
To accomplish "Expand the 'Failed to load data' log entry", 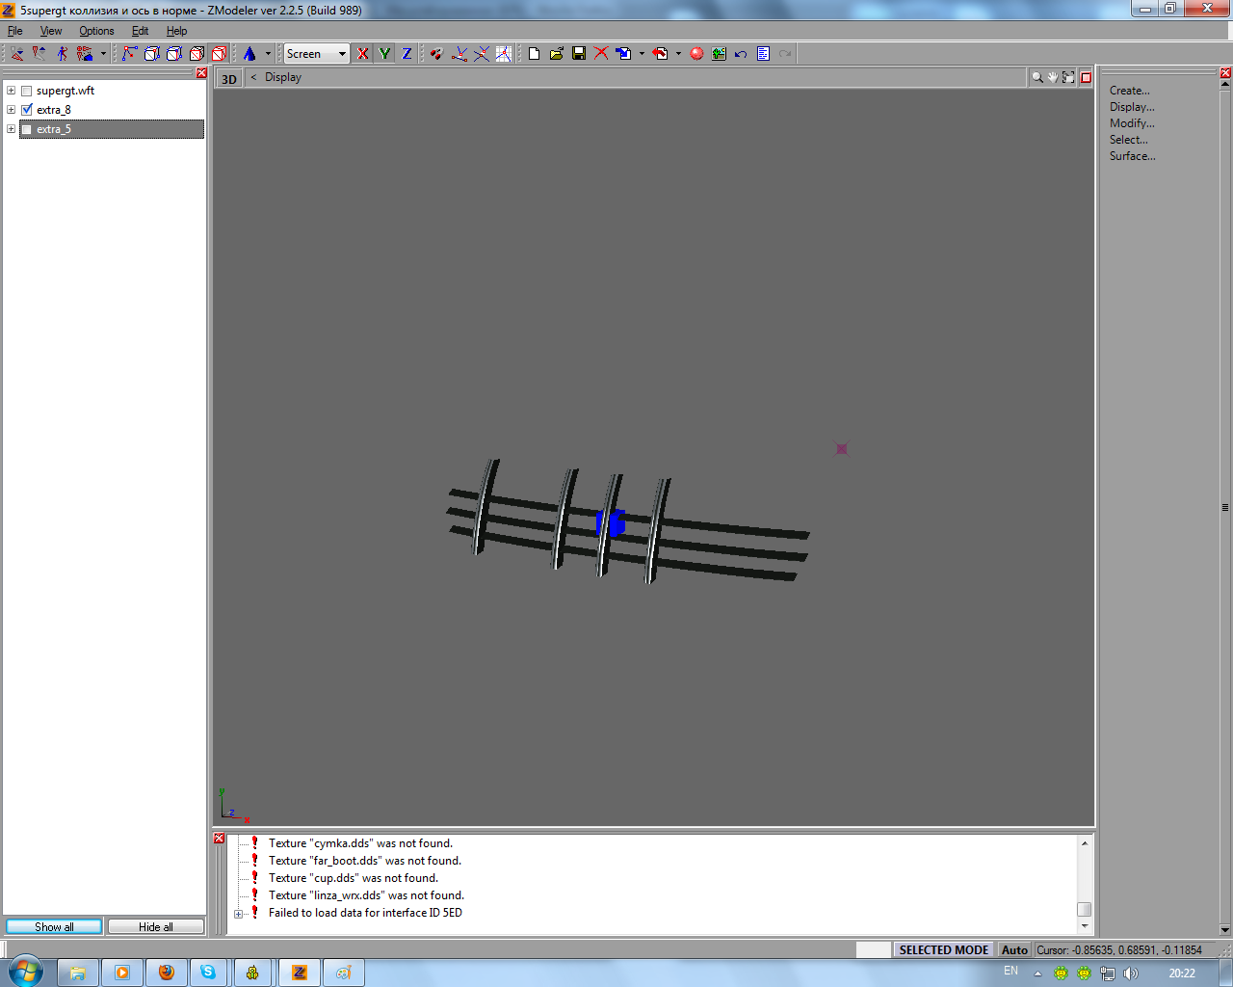I will [238, 914].
